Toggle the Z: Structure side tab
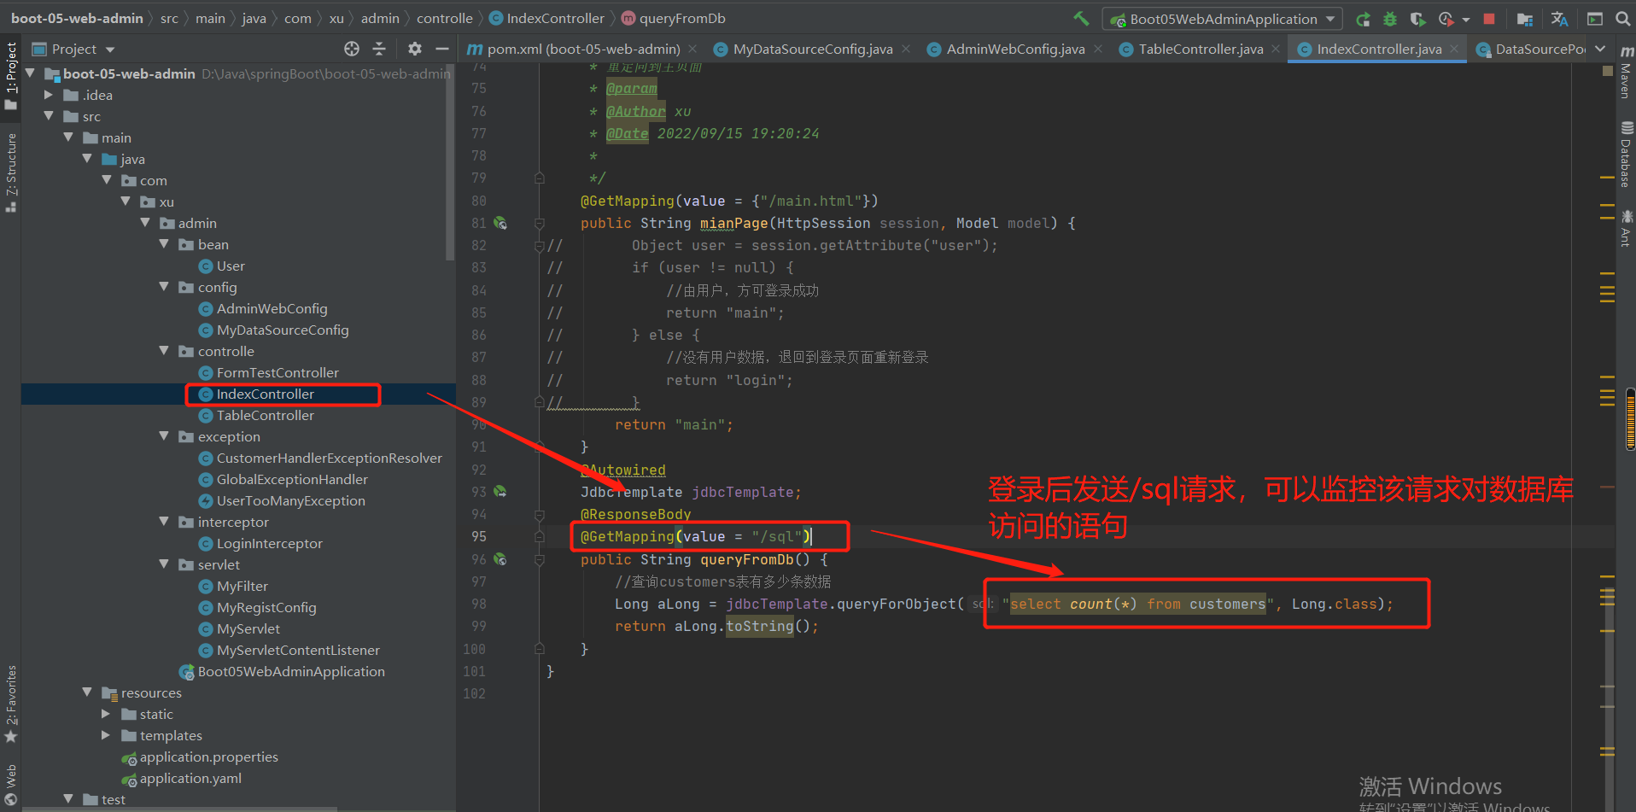1636x812 pixels. [11, 172]
